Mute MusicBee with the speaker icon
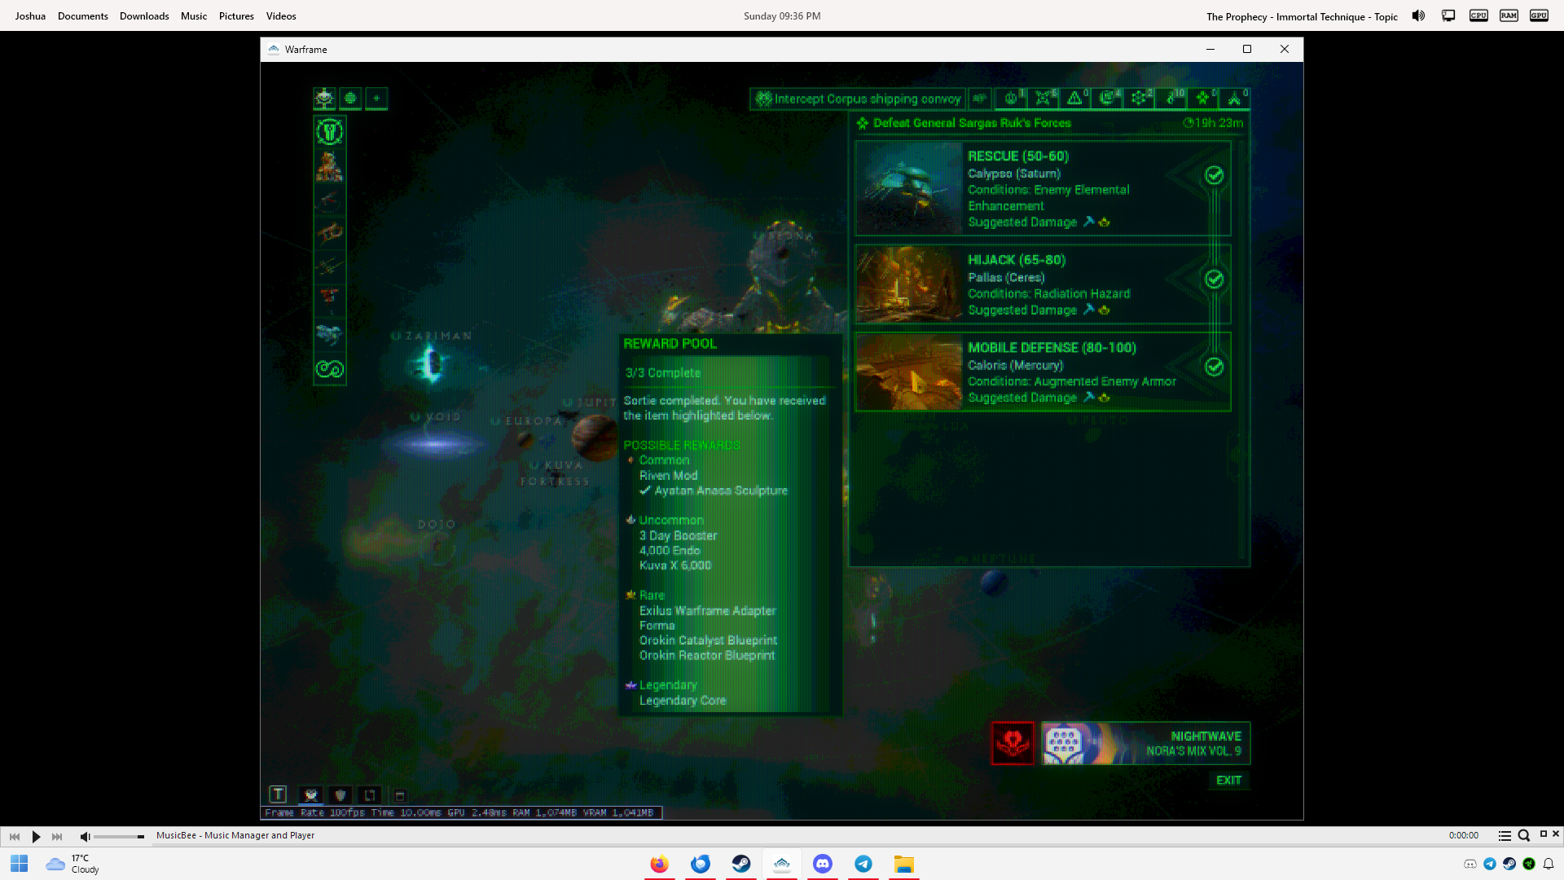The height and width of the screenshot is (880, 1564). click(x=85, y=836)
